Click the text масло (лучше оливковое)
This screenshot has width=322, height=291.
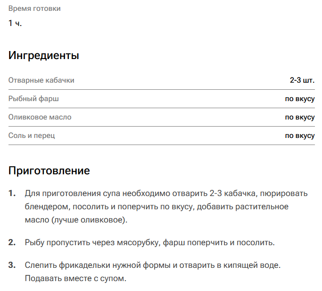pyautogui.click(x=76, y=220)
